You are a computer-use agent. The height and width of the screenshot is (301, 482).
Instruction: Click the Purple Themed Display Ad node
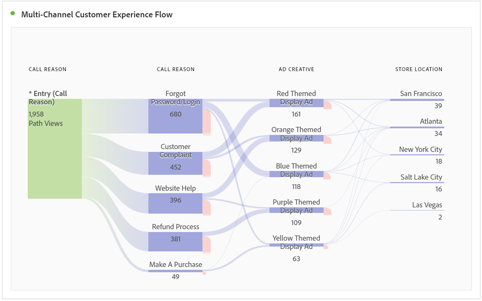[x=296, y=210]
